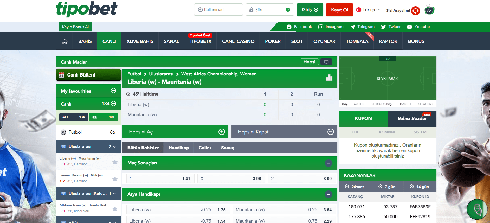Viewport: 490px width, 223px height.
Task: Click the password help question mark icon
Action: (x=288, y=10)
